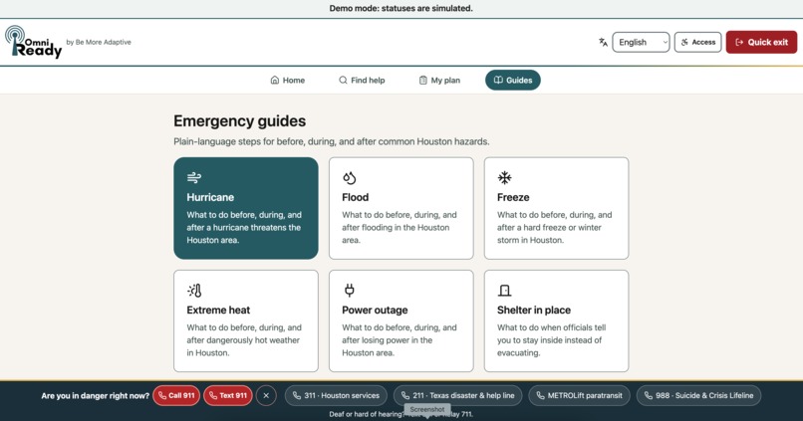Go to the Home tab
The height and width of the screenshot is (421, 803).
[x=287, y=80]
